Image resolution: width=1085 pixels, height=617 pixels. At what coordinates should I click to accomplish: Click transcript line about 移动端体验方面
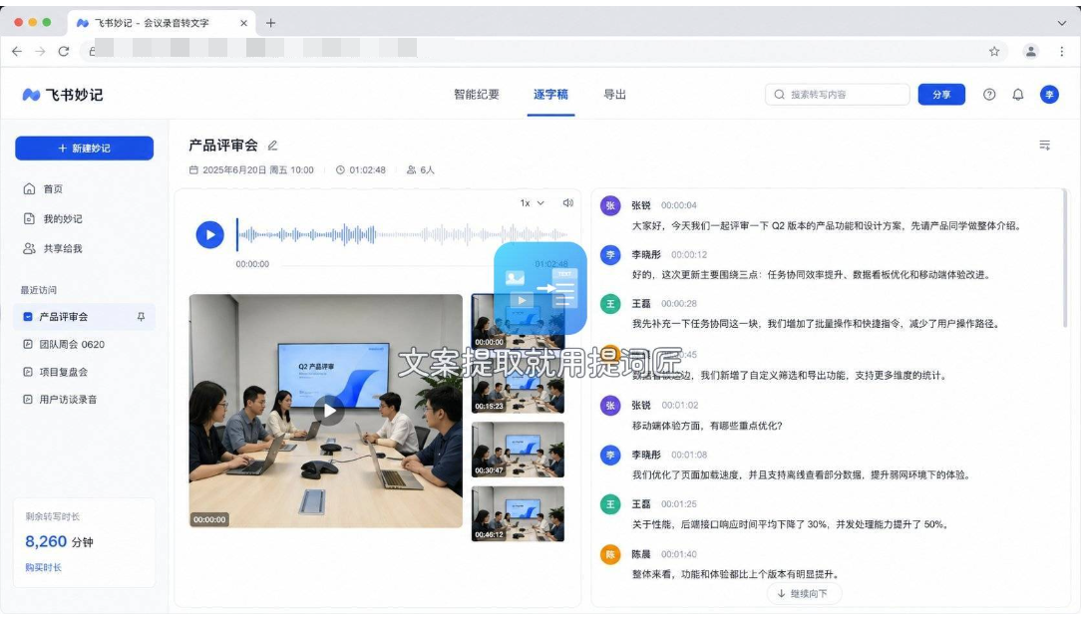(x=706, y=426)
